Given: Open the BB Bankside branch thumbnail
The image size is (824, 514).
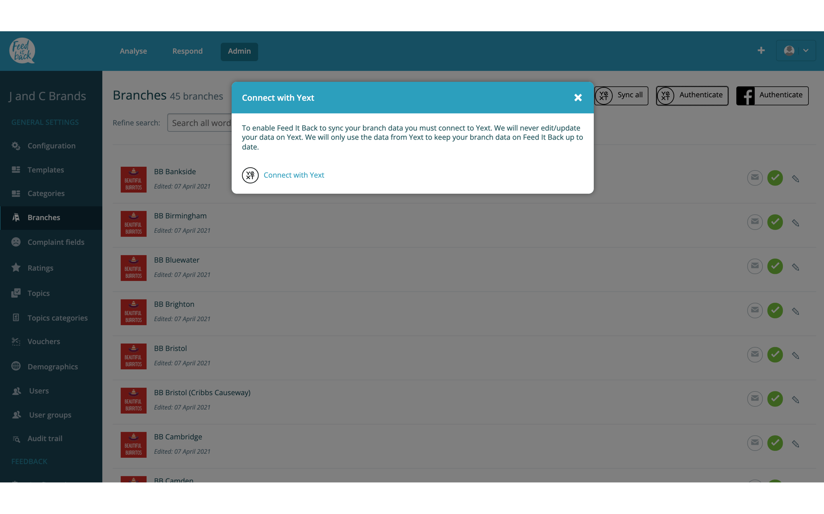Looking at the screenshot, I should point(134,179).
